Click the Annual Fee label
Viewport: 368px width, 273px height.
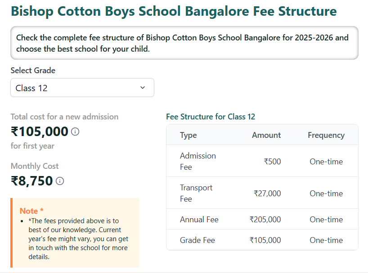coord(199,219)
